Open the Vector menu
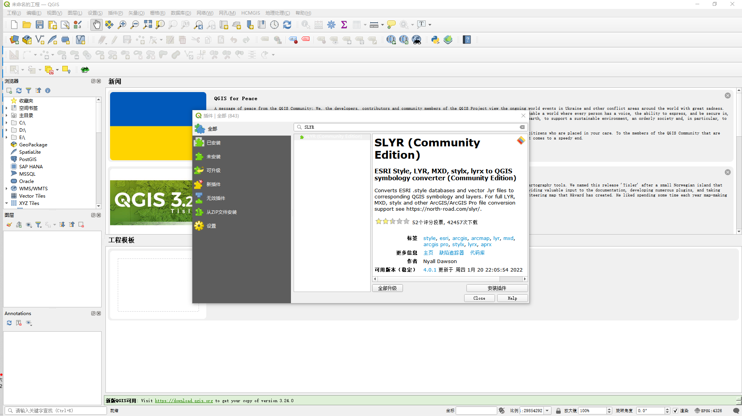742x416 pixels. pos(136,13)
